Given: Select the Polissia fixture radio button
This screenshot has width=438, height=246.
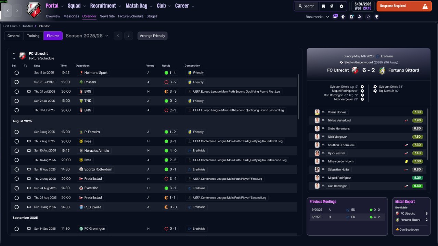Looking at the screenshot, I should pyautogui.click(x=16, y=82).
